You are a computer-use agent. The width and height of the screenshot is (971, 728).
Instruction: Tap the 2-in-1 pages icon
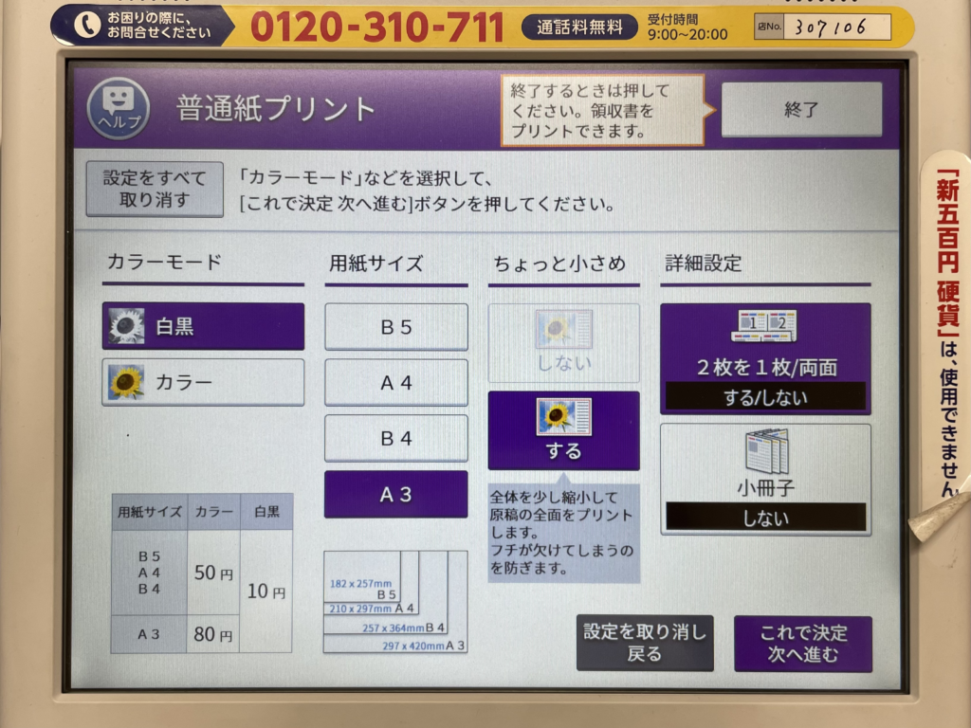click(764, 326)
